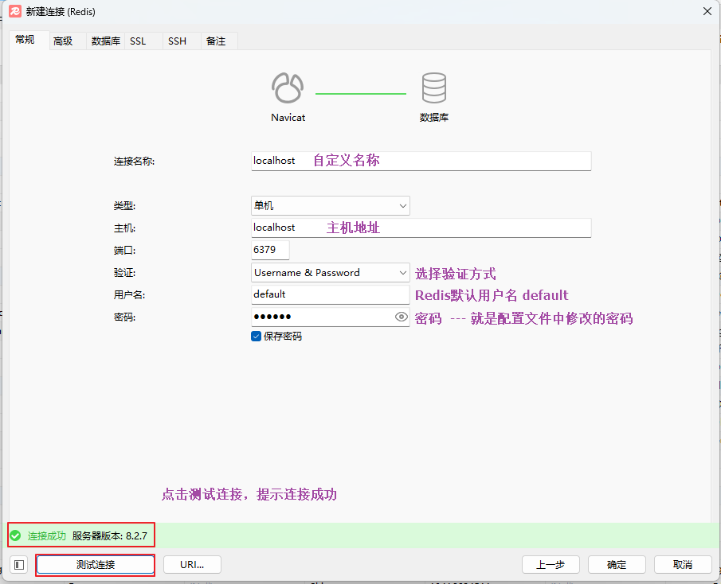Click the Navicat logo icon
This screenshot has height=584, width=721.
[288, 88]
